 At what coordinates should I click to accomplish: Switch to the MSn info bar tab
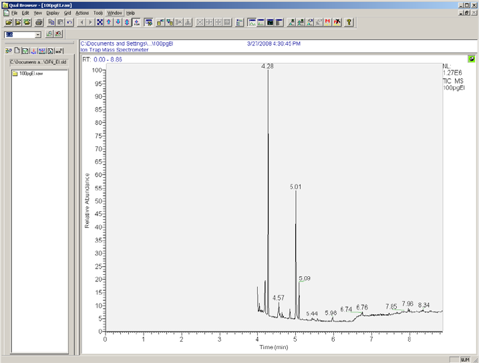pos(59,51)
